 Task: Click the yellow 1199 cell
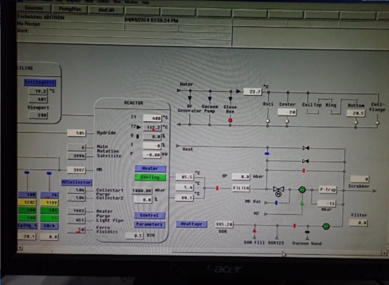[x=49, y=203]
